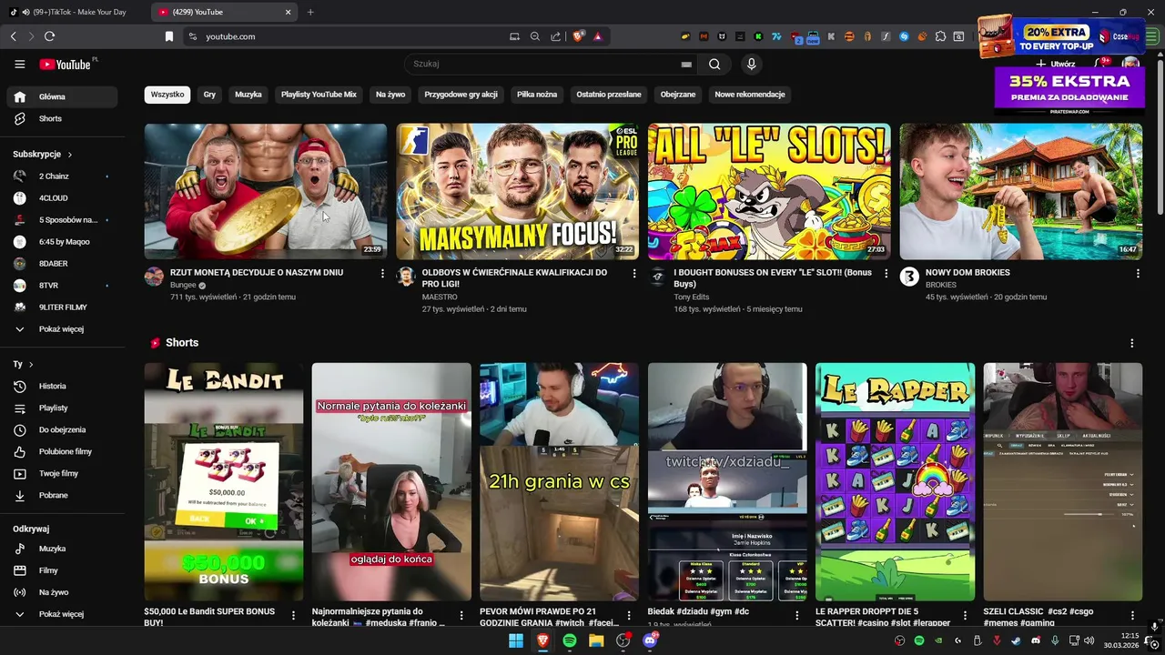This screenshot has width=1165, height=655.
Task: Play the Le Rapper short thumbnail
Action: (895, 482)
